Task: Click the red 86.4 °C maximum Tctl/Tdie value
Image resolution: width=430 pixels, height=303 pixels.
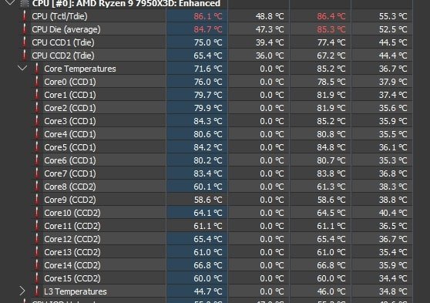Action: (x=331, y=16)
